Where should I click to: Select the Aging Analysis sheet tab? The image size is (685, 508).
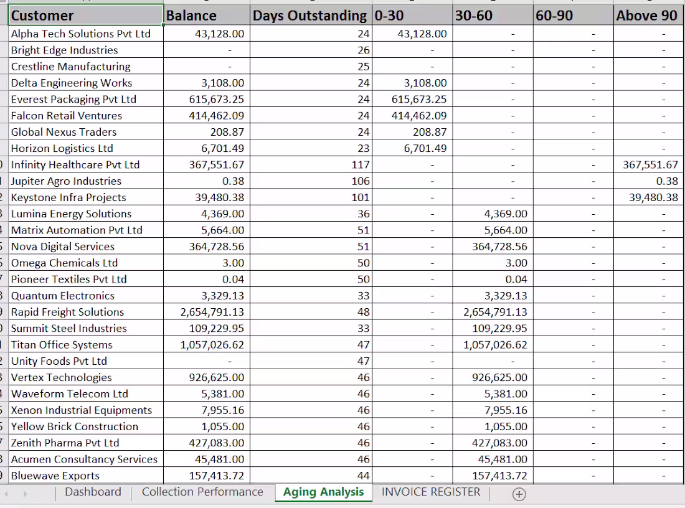coord(323,492)
